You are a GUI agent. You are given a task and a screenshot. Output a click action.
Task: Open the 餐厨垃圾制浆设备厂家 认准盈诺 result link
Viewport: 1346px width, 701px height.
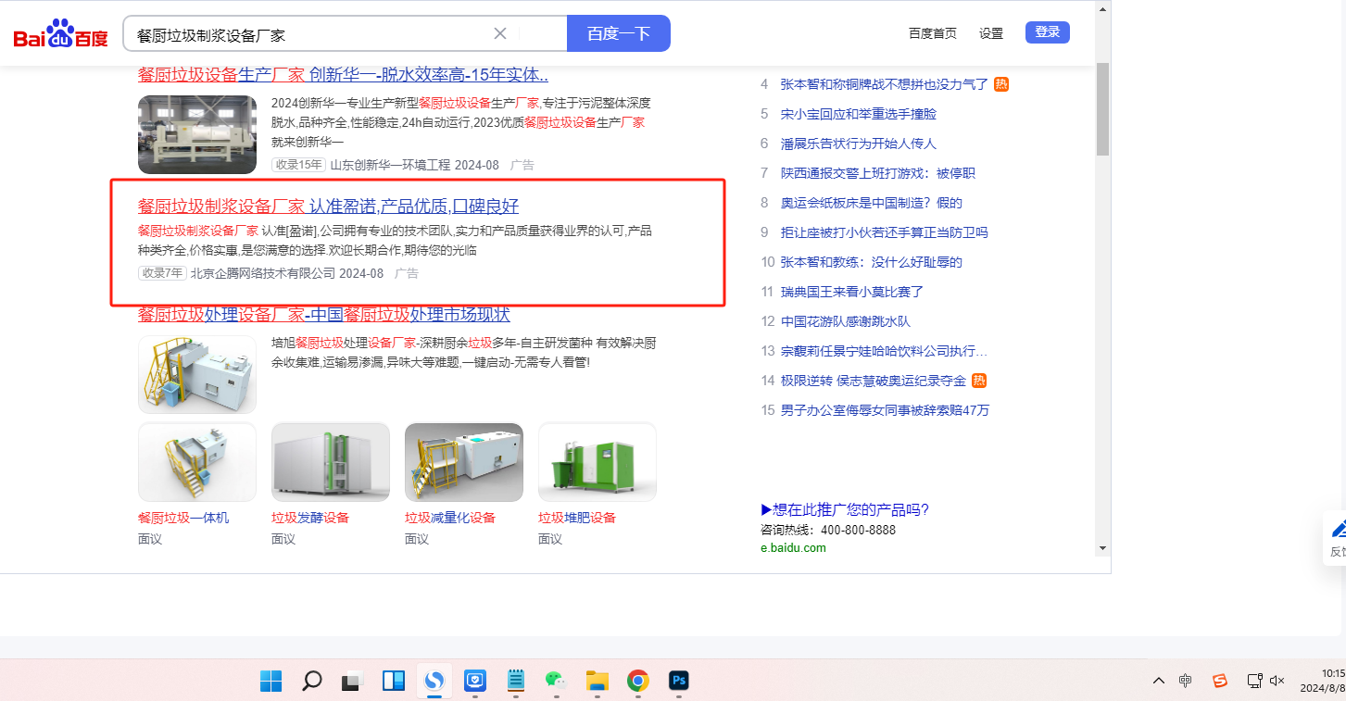(328, 206)
